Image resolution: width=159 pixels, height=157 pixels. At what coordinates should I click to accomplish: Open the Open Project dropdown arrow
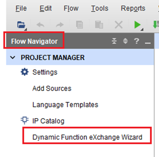click(26, 29)
